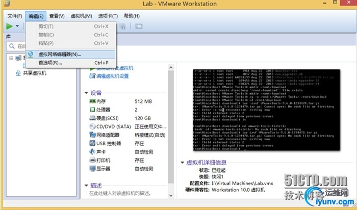Image resolution: width=357 pixels, height=210 pixels.
Task: Click the 快照 value 快照1
Action: tap(217, 177)
